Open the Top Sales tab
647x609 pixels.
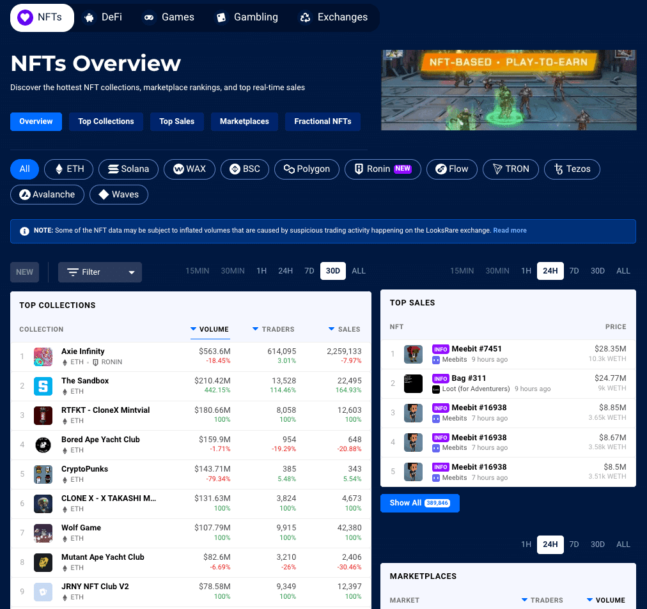pyautogui.click(x=177, y=121)
